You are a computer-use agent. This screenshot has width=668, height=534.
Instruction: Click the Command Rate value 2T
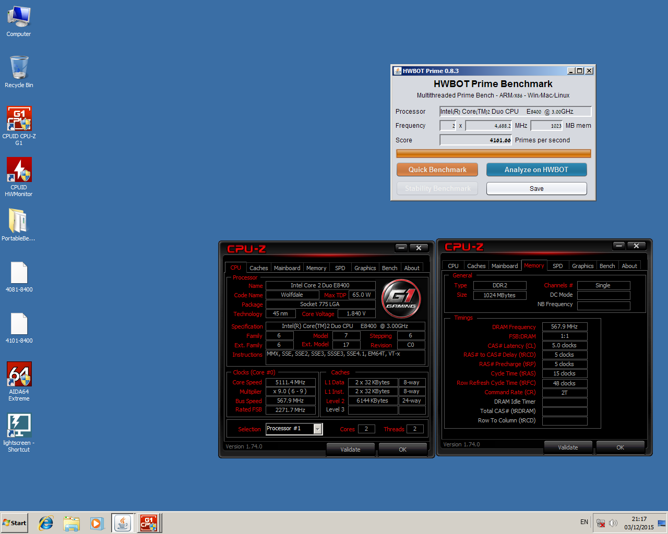click(x=564, y=393)
